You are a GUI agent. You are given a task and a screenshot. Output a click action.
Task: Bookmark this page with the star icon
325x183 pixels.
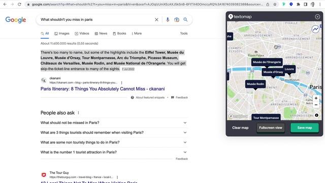(x=275, y=4)
